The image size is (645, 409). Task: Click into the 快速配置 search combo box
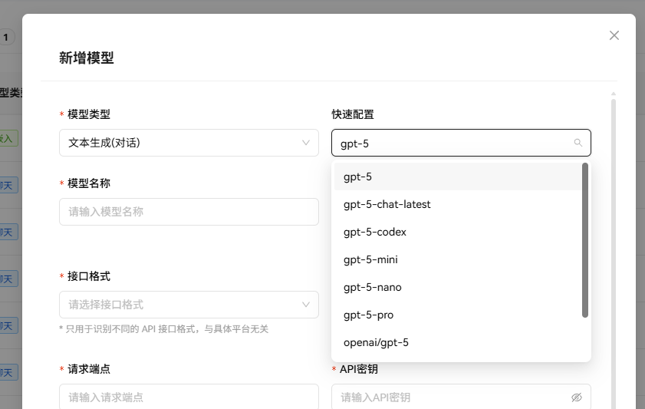(x=452, y=143)
